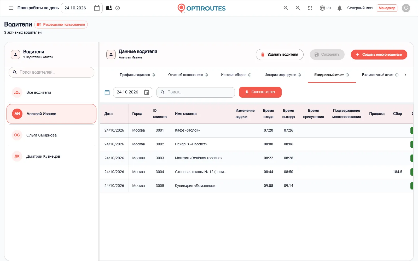The image size is (418, 261).
Task: Click the help question mark icon
Action: (118, 8)
